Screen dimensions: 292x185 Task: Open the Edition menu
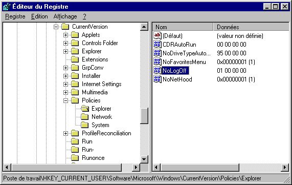39,16
